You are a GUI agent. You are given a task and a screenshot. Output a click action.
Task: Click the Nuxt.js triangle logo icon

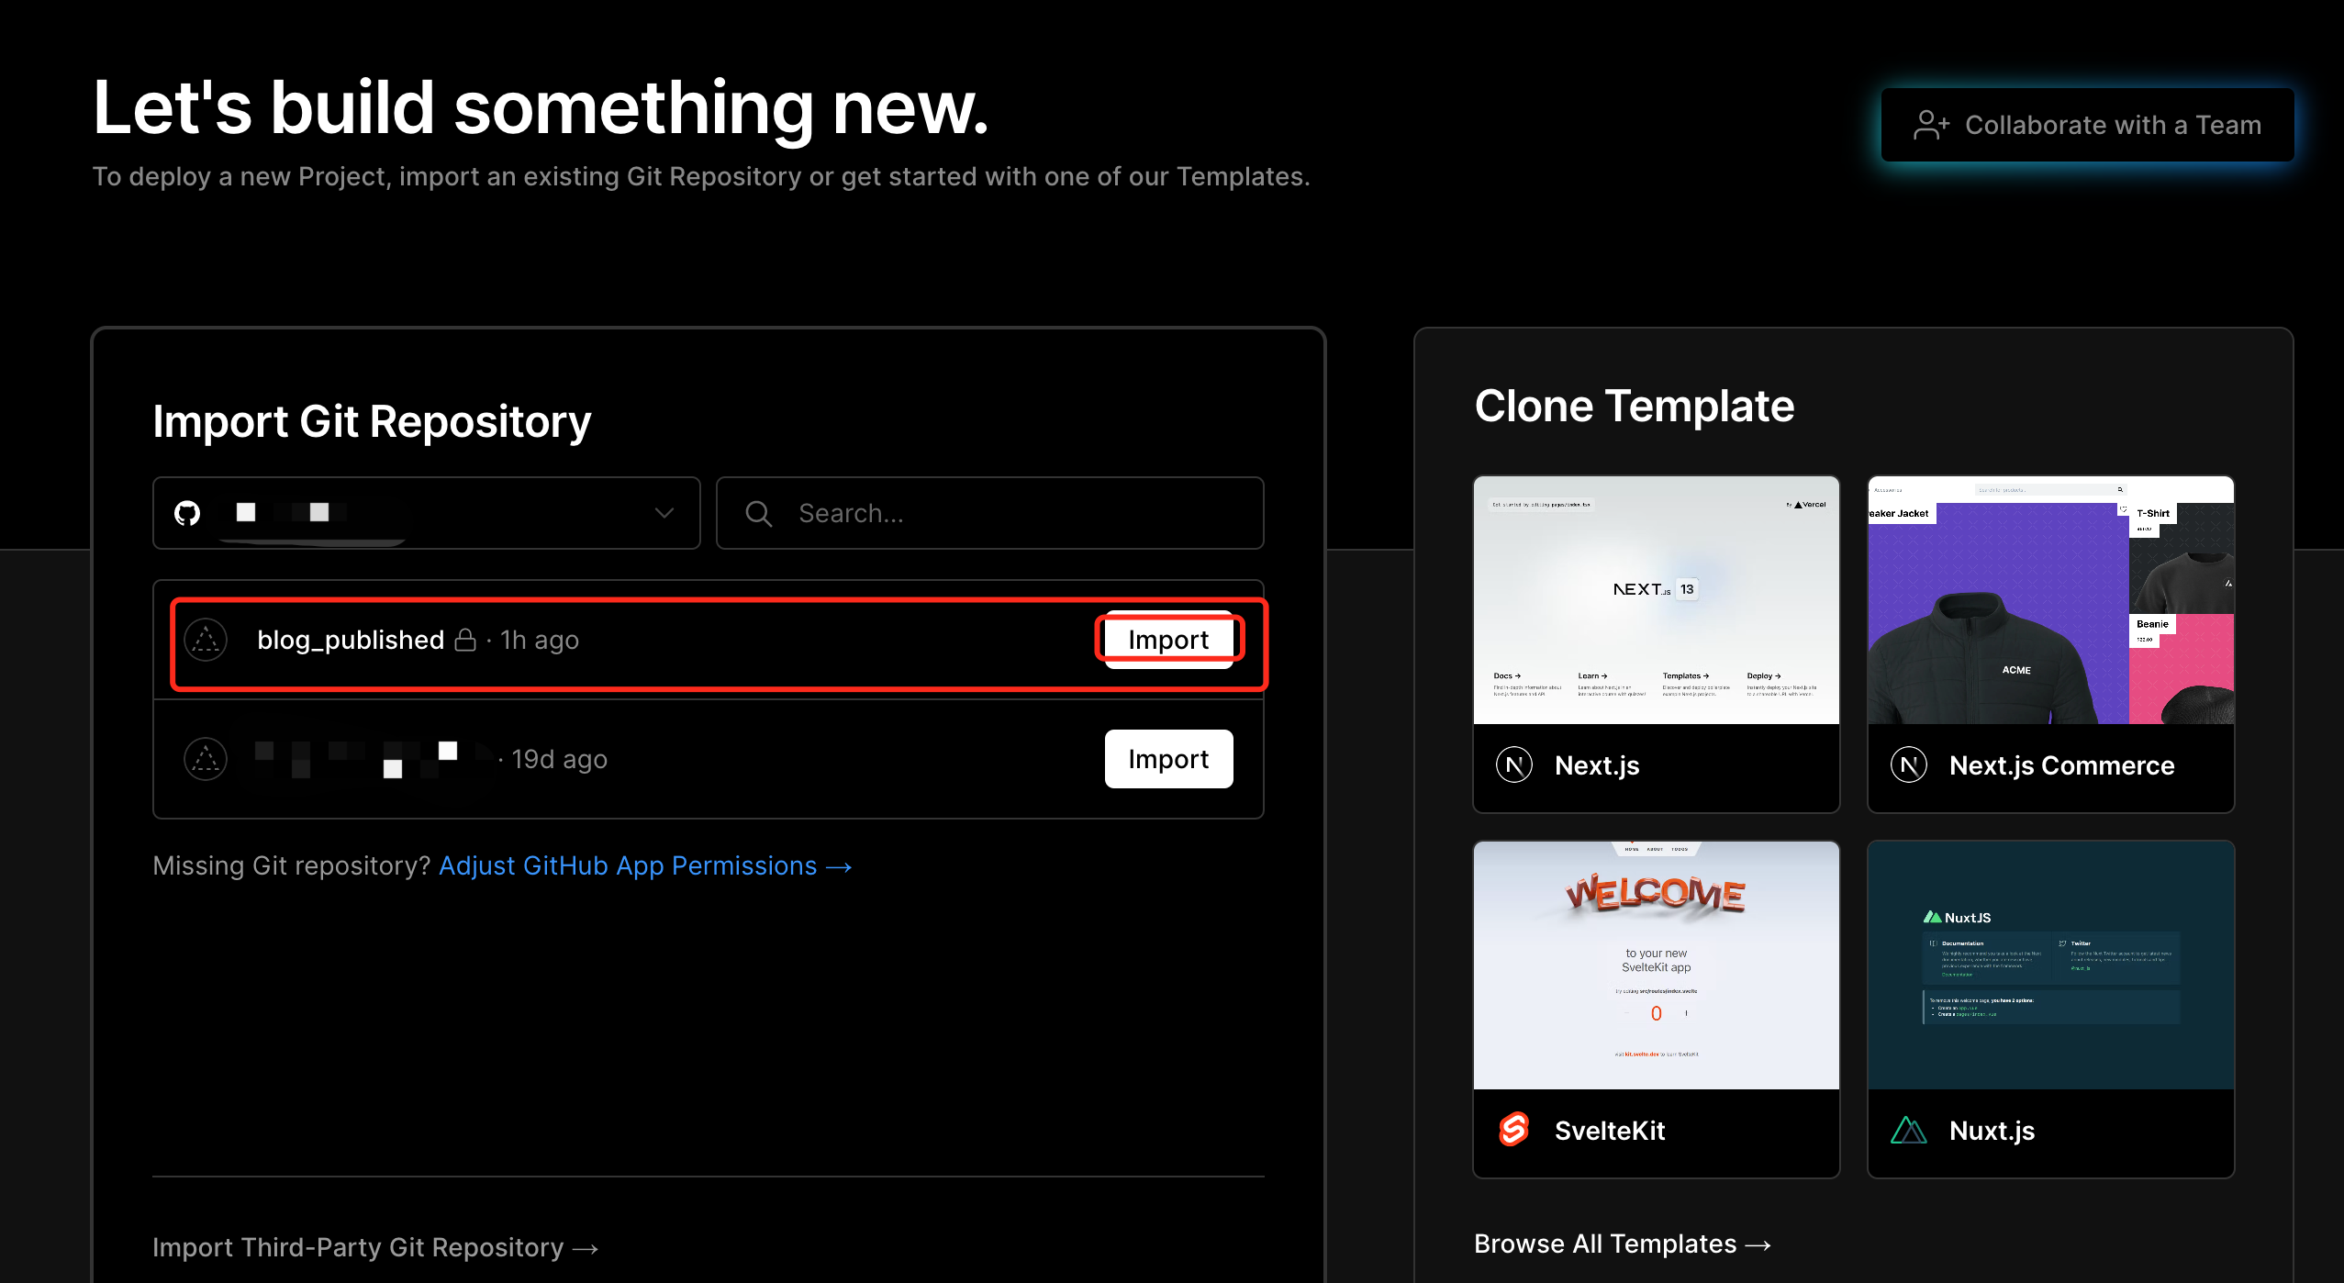(x=1908, y=1130)
